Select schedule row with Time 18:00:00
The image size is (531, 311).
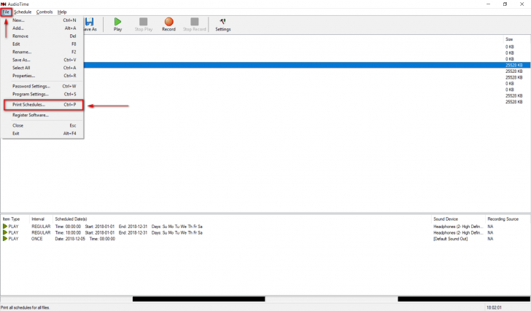click(x=265, y=232)
